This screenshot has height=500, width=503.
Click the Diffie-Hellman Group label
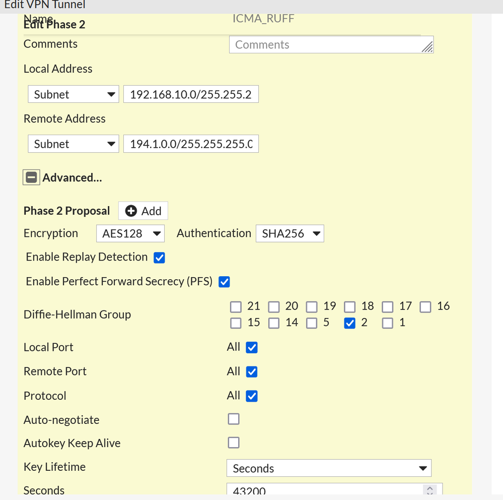point(78,315)
